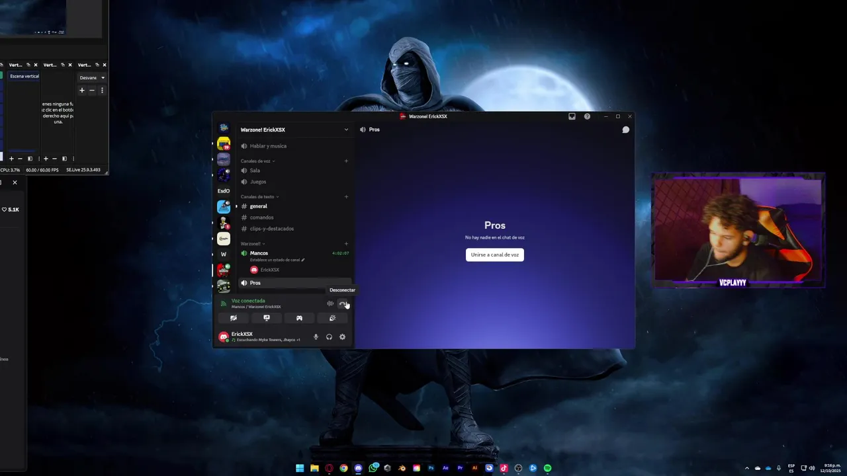The height and width of the screenshot is (476, 847).
Task: Open Discord help question mark icon
Action: tap(587, 116)
